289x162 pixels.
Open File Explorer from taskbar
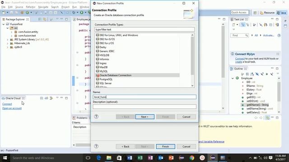click(x=109, y=158)
